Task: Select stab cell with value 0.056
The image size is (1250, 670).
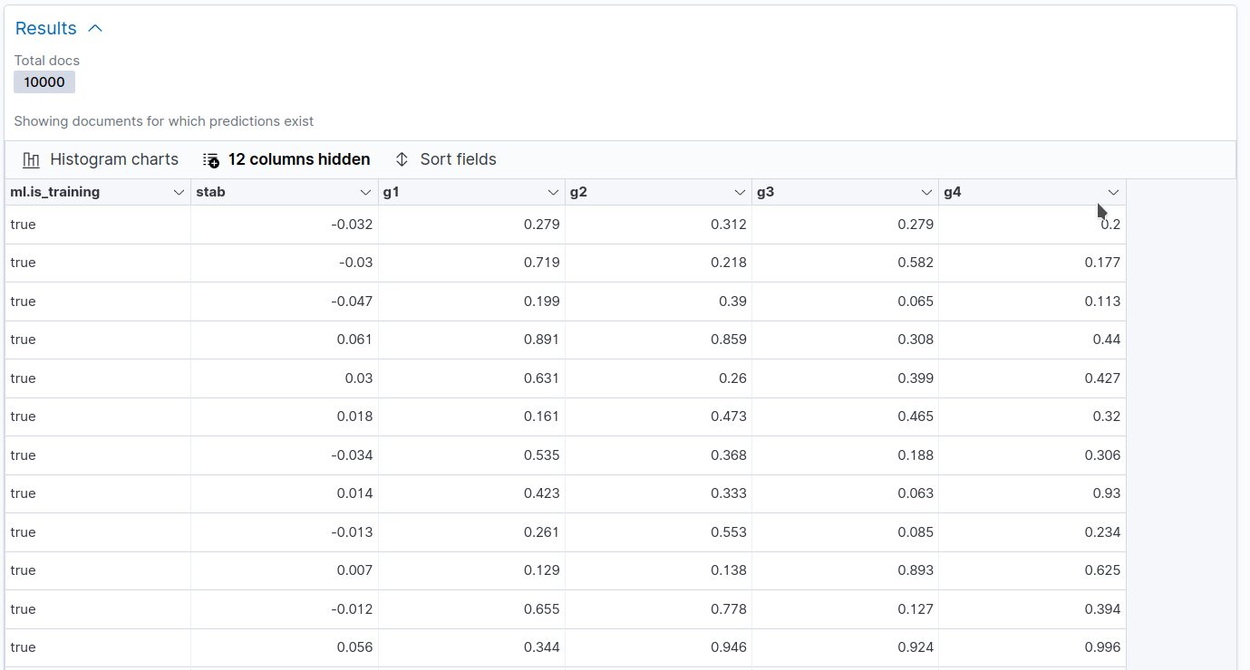Action: point(285,647)
